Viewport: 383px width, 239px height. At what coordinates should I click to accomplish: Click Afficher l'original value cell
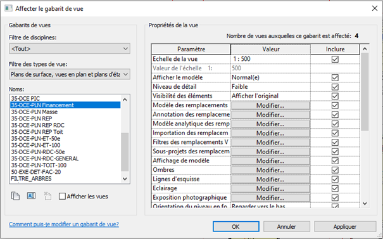(x=270, y=96)
